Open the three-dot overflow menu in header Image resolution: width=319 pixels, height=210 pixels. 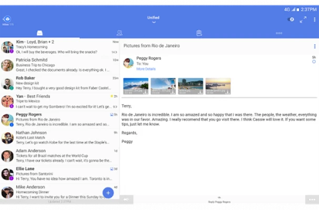314,19
